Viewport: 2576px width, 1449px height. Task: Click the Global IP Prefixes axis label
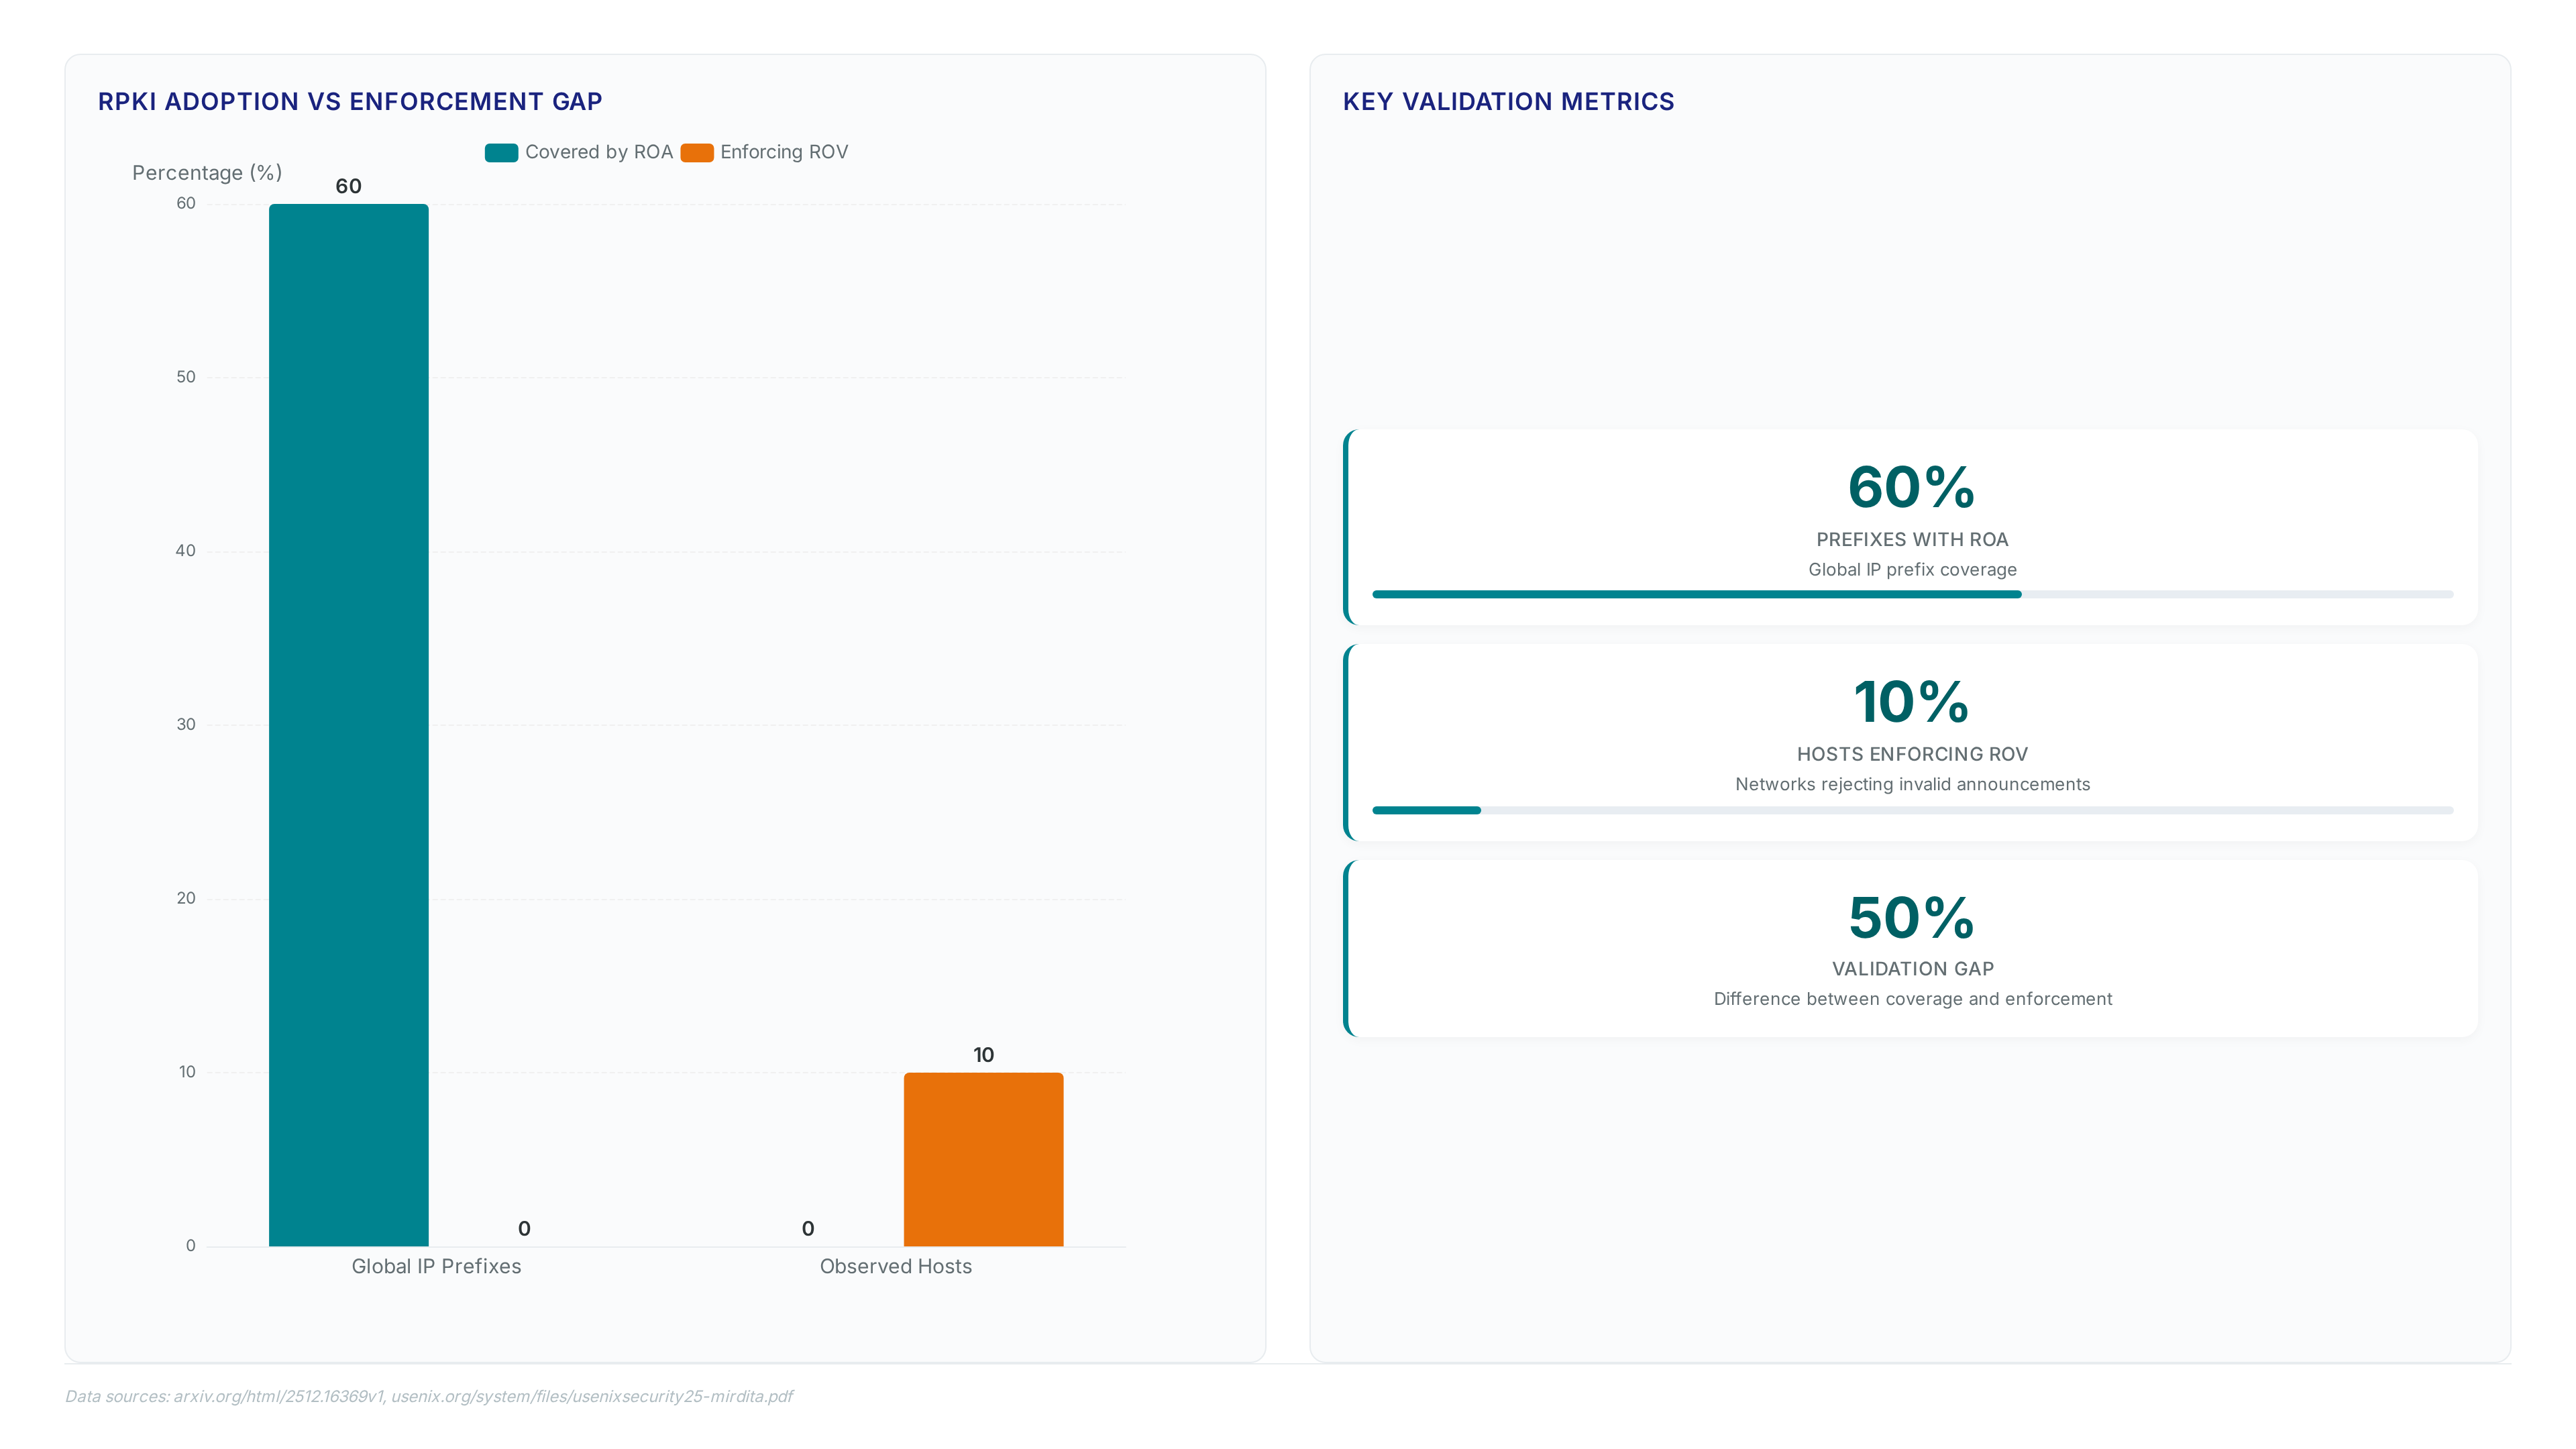(x=436, y=1266)
